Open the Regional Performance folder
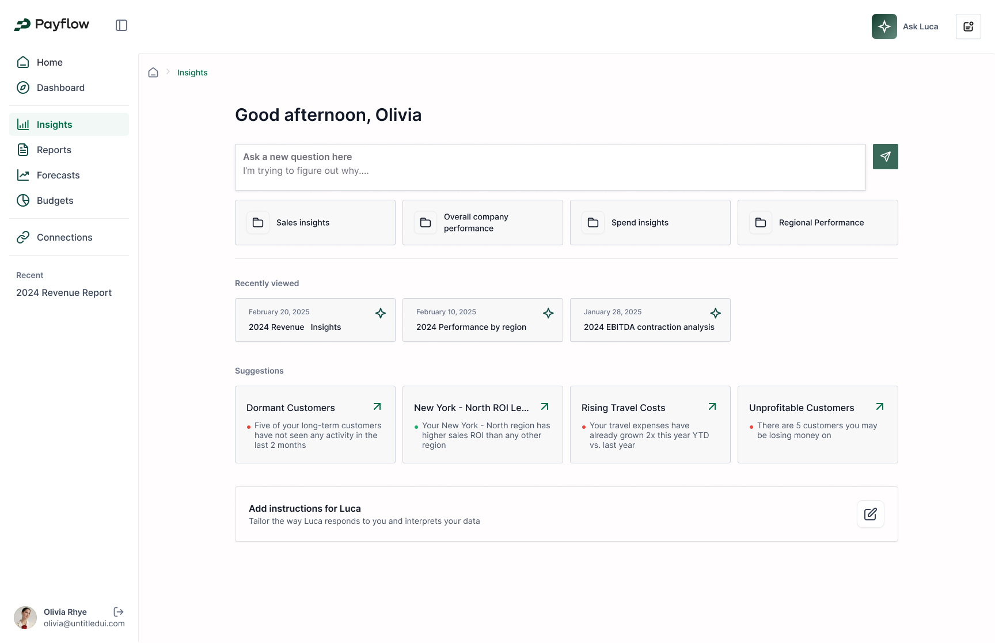 (817, 223)
